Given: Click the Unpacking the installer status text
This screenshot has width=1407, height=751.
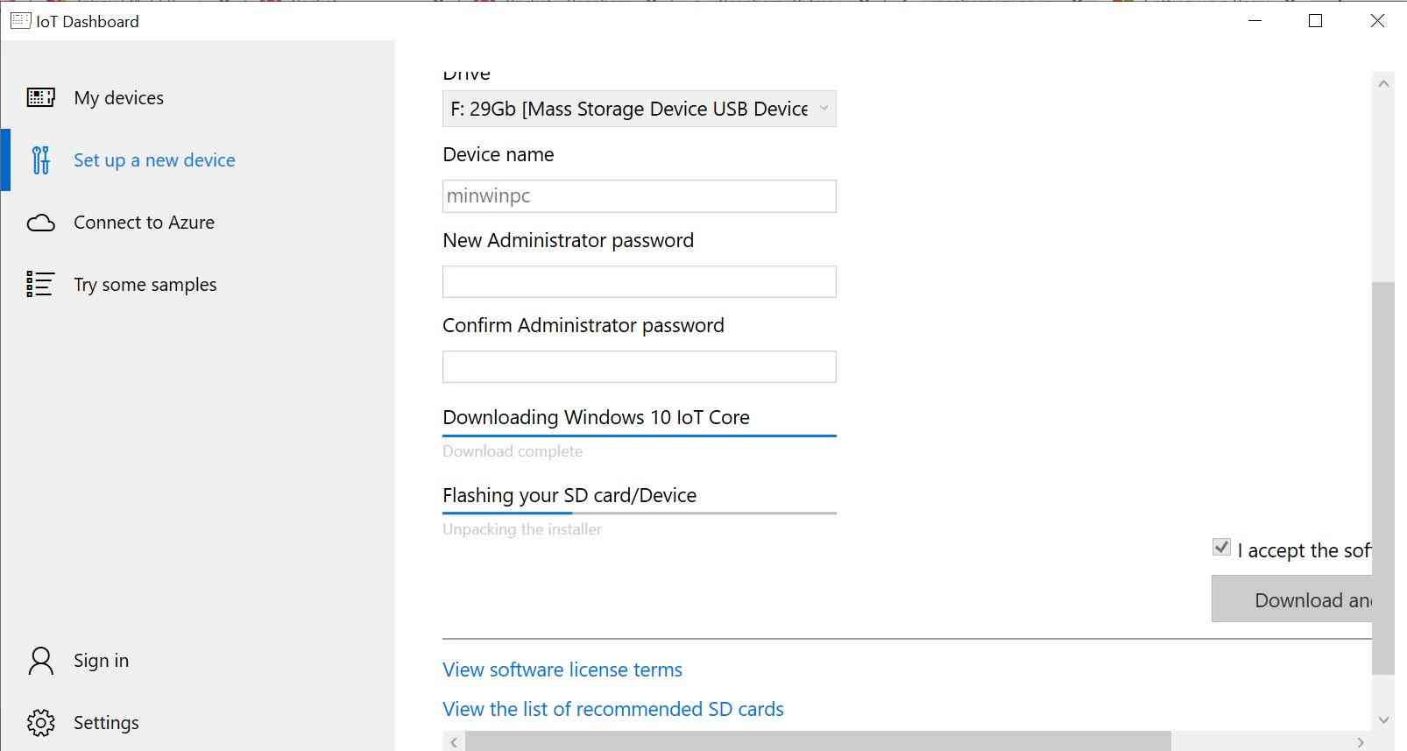Looking at the screenshot, I should coord(522,529).
